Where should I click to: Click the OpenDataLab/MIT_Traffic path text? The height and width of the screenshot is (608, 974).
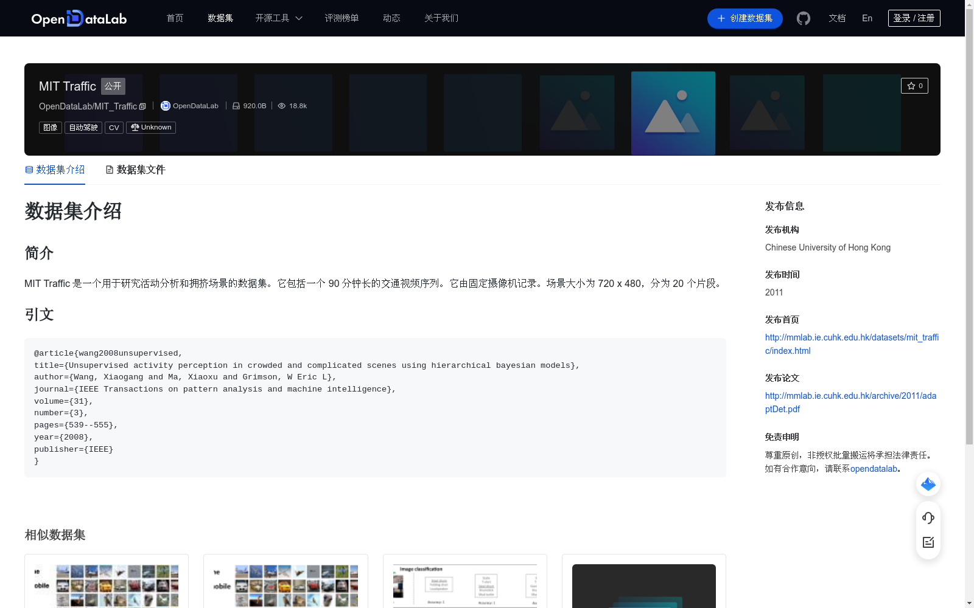point(88,106)
